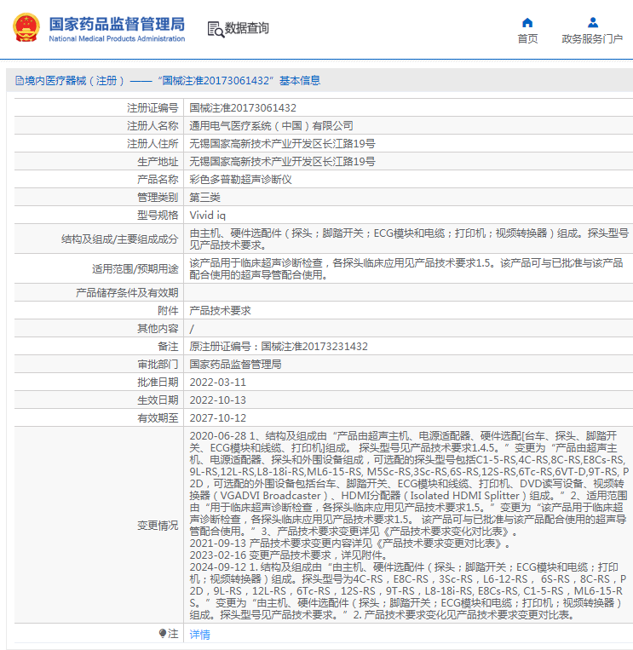The image size is (633, 650).
Task: Click 数据查询 heading text
Action: coord(247,28)
